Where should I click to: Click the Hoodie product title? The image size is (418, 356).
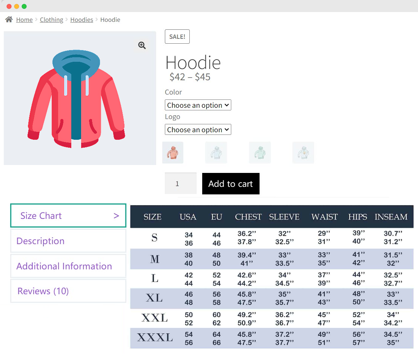pyautogui.click(x=193, y=63)
